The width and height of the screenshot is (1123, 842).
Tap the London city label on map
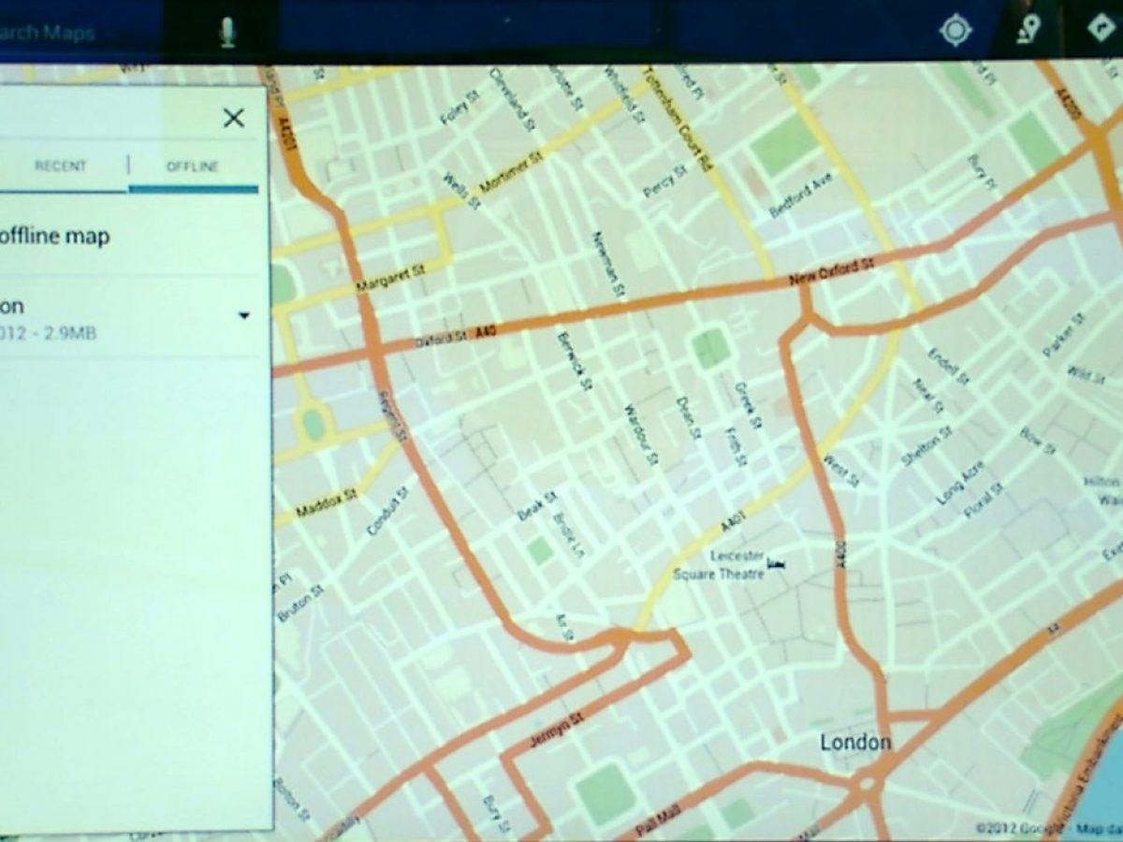(855, 743)
